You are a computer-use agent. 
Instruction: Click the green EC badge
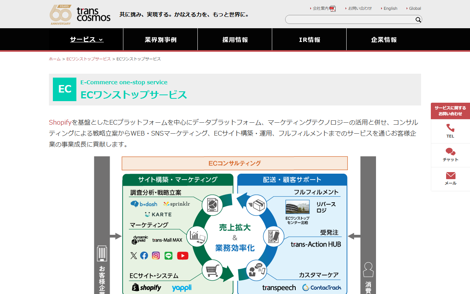coord(65,89)
